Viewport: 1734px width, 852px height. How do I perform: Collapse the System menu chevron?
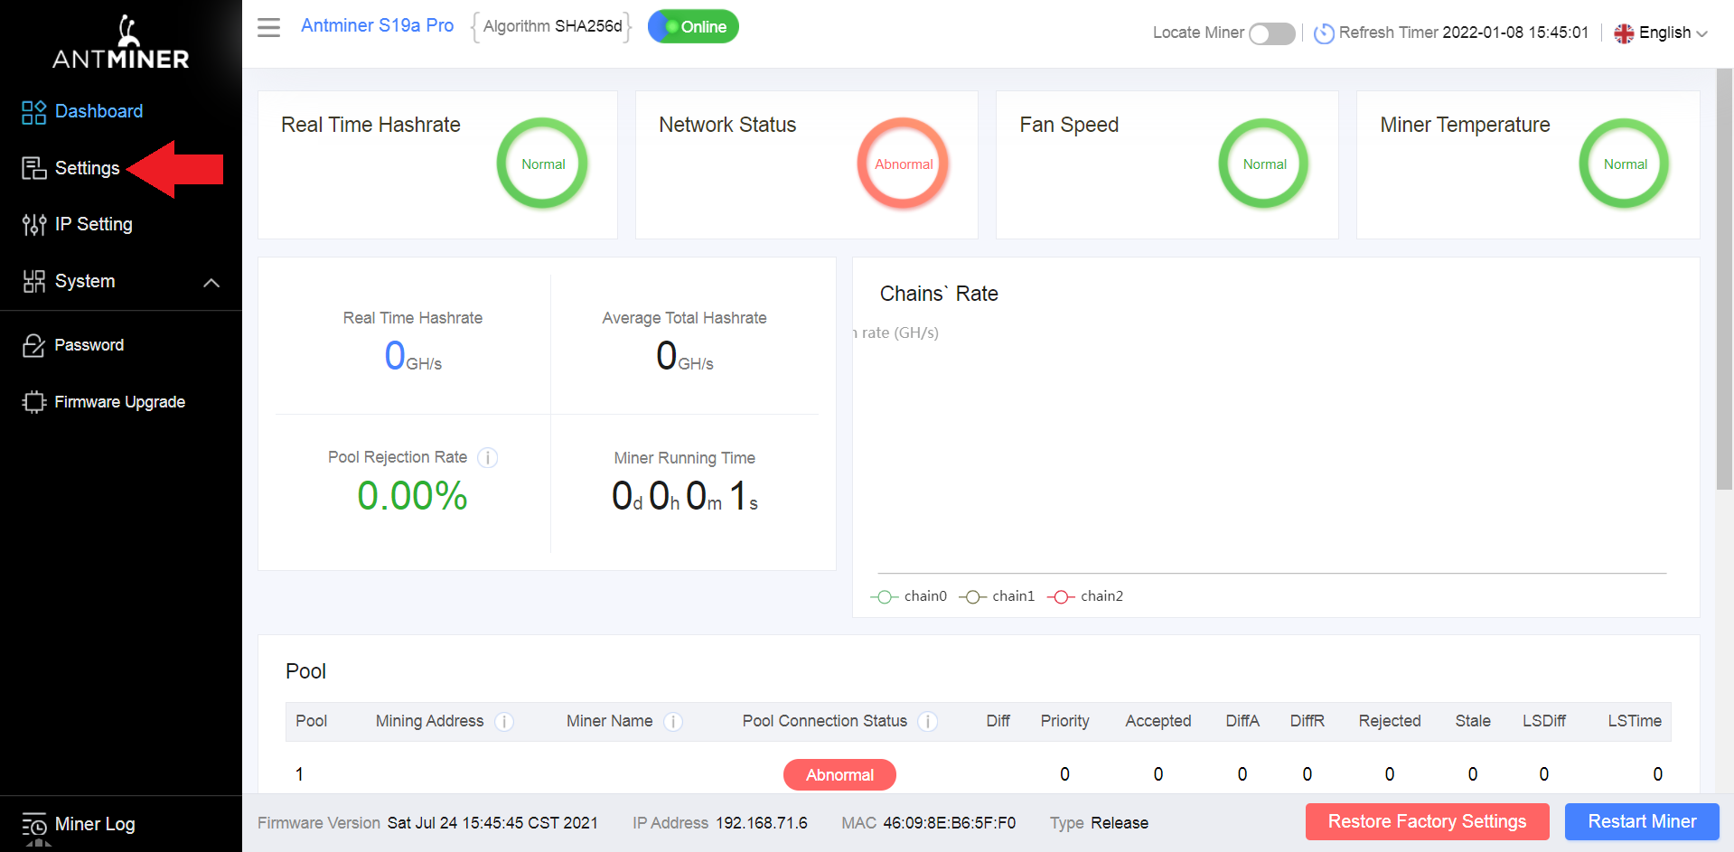click(x=211, y=283)
